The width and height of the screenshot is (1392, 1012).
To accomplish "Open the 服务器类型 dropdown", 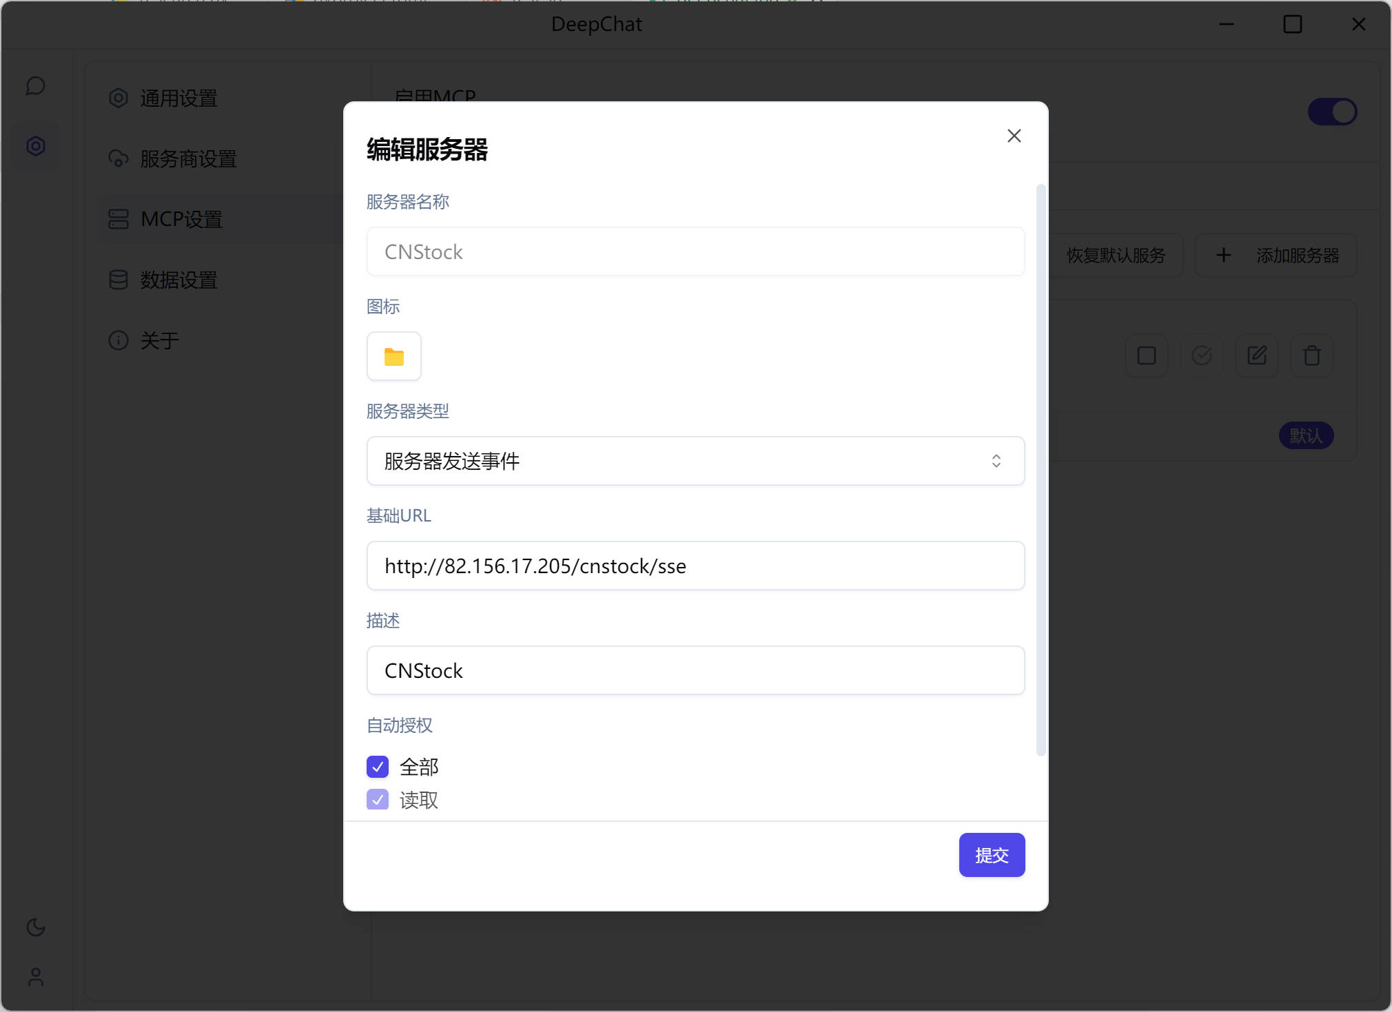I will pos(695,461).
